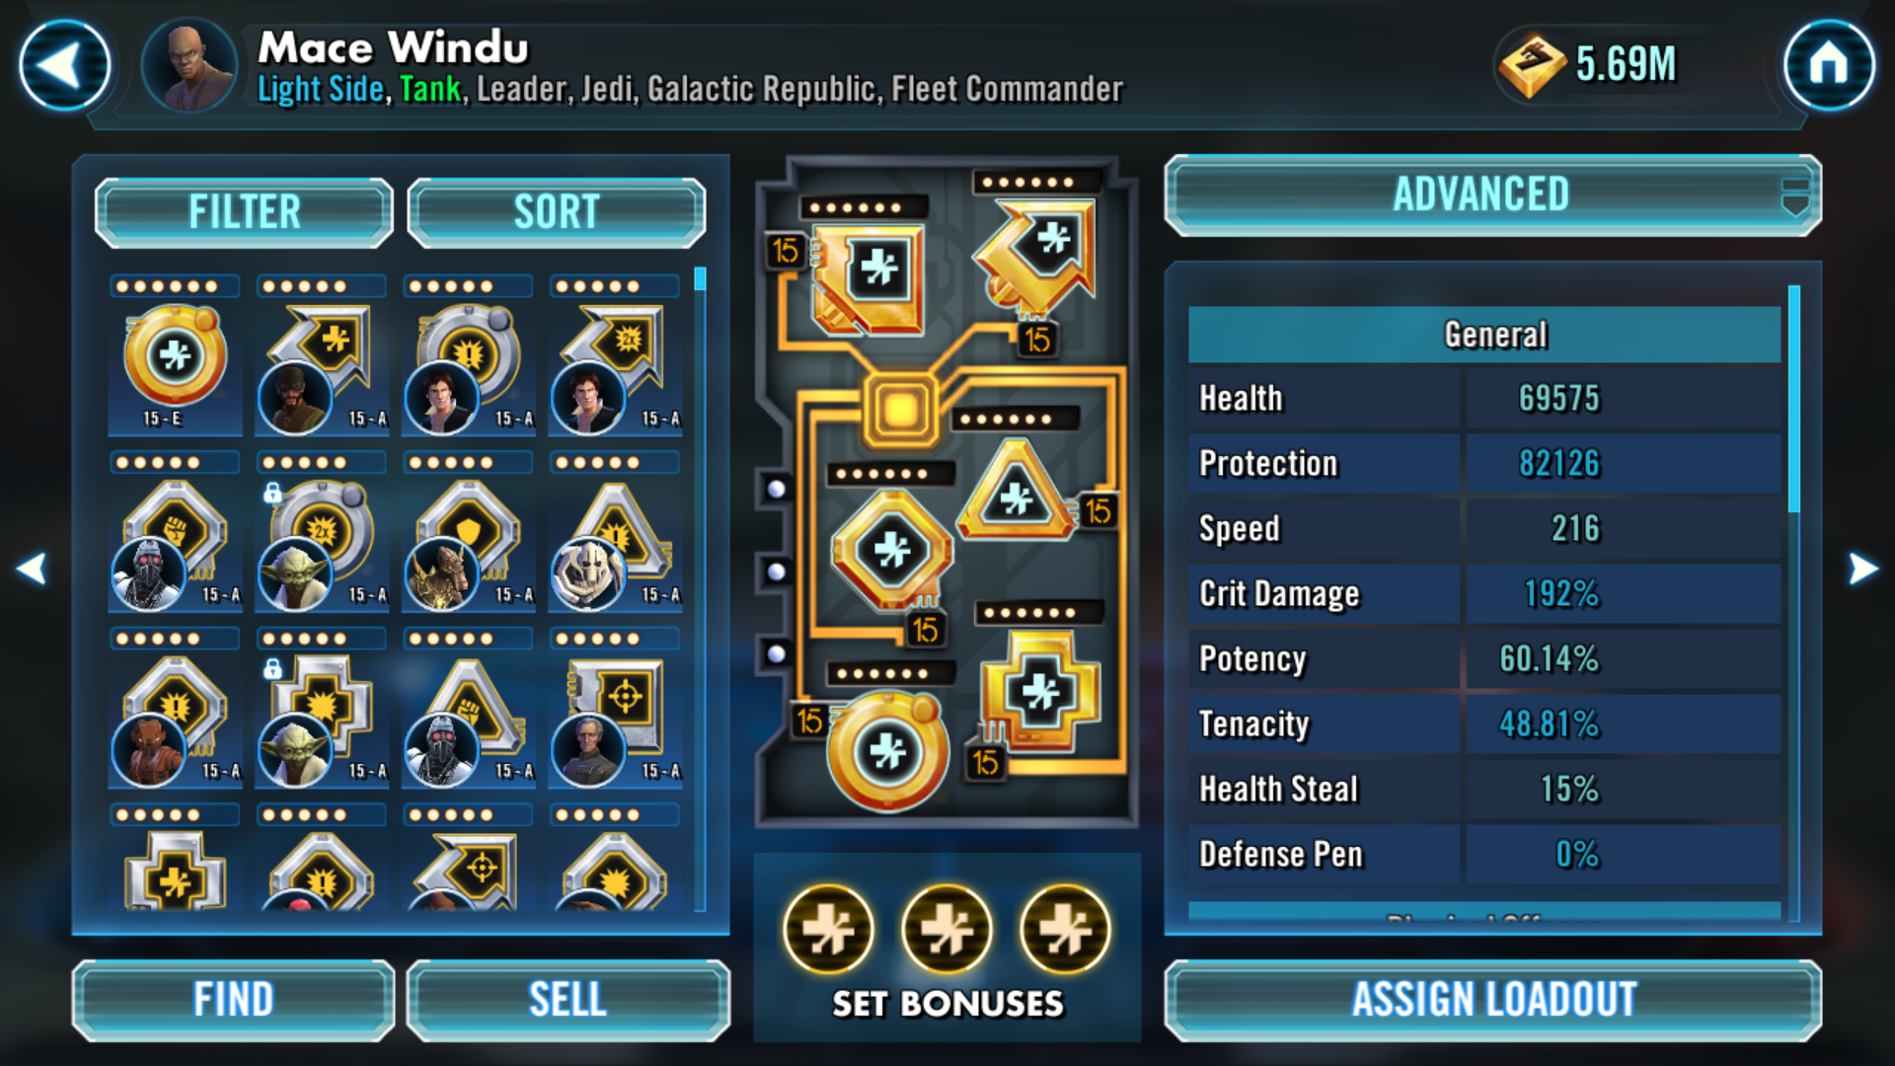The width and height of the screenshot is (1895, 1066).
Task: Select the equipped square mod slot
Action: [868, 279]
